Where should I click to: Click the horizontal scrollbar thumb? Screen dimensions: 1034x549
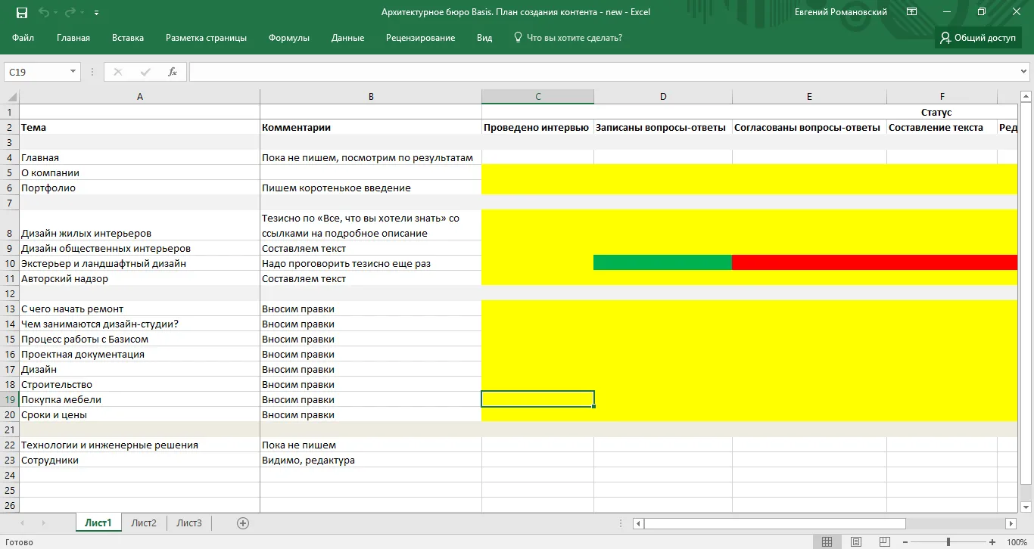774,523
